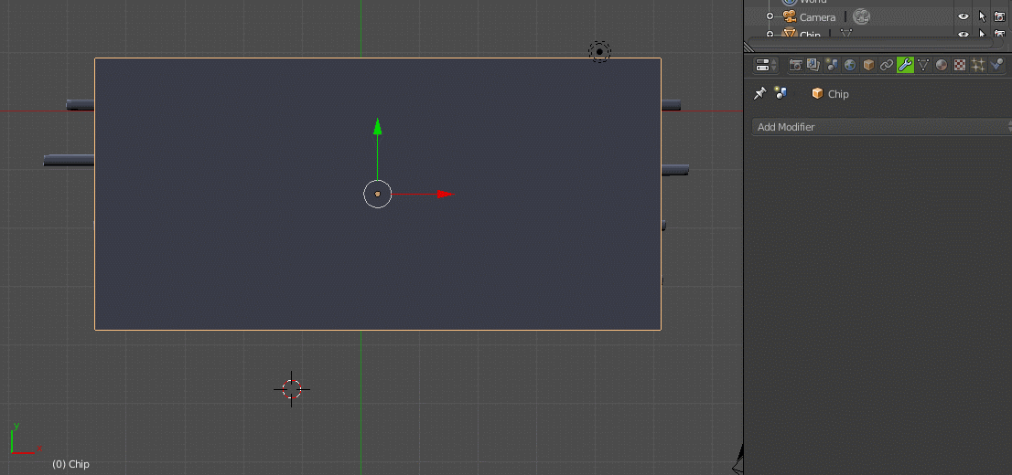Toggle selectability arrow for Chip
Screen dimensions: 1012x475
tap(983, 35)
